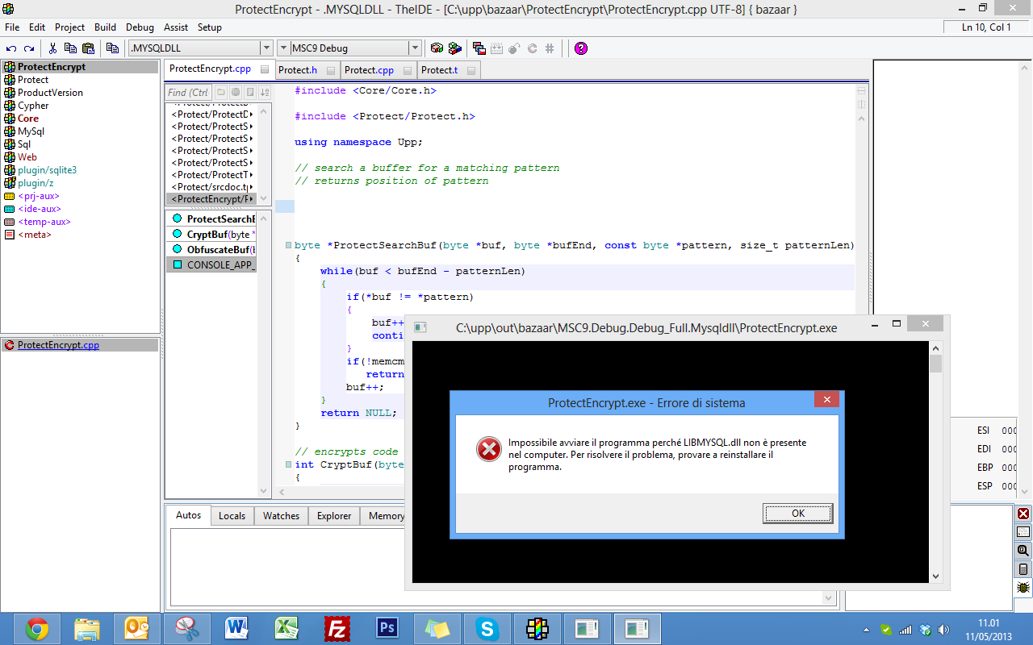Click the Undo arrow in the toolbar
This screenshot has width=1033, height=645.
pyautogui.click(x=11, y=48)
